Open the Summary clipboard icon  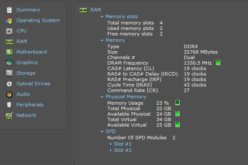click(9, 10)
